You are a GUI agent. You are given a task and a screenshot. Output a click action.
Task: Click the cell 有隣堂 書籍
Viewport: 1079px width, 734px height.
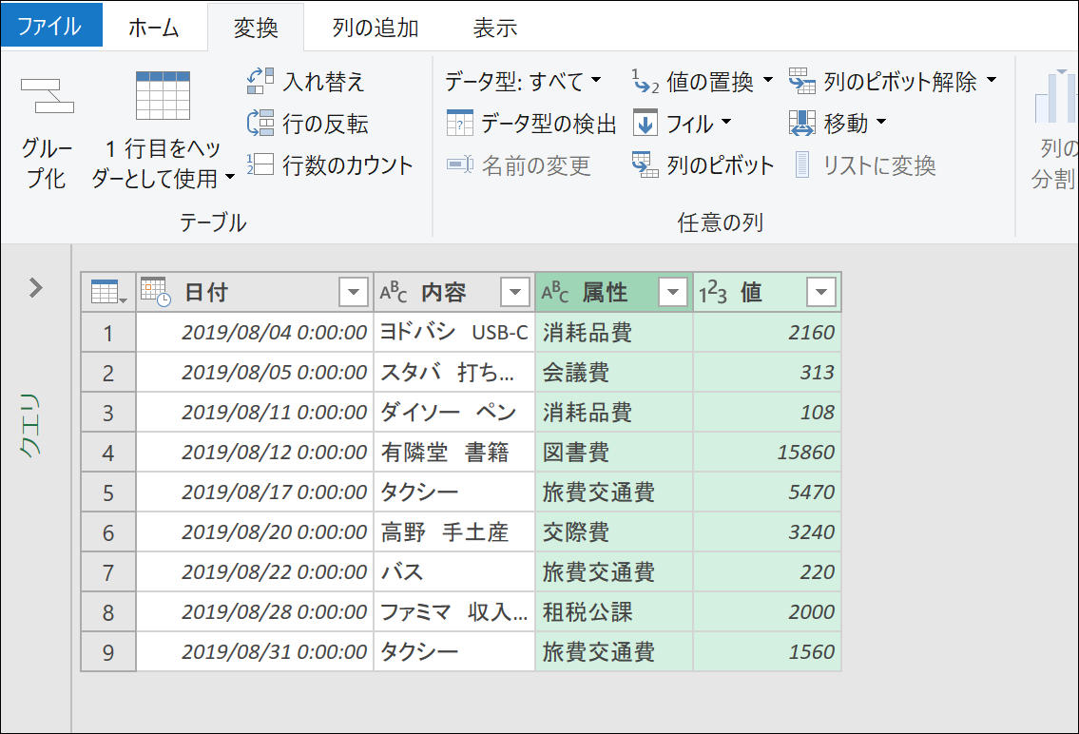(454, 452)
